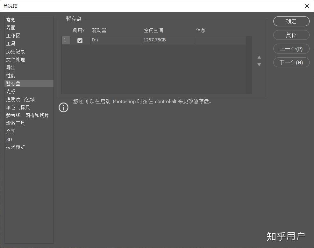The width and height of the screenshot is (314, 248).
Task: Open the 常规 preferences section
Action: (x=11, y=20)
